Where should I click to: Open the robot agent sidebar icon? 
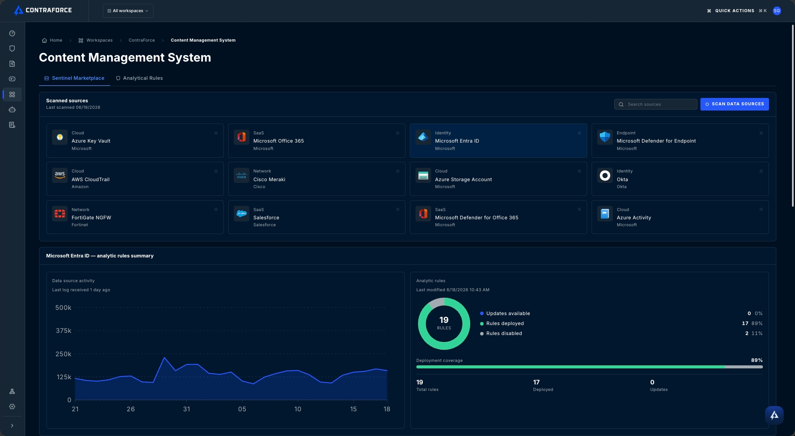(12, 110)
